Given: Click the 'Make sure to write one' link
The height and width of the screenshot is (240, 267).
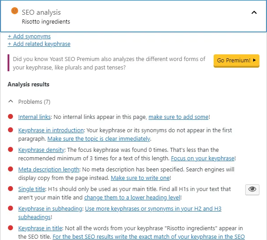Looking at the screenshot, I should point(140,178).
